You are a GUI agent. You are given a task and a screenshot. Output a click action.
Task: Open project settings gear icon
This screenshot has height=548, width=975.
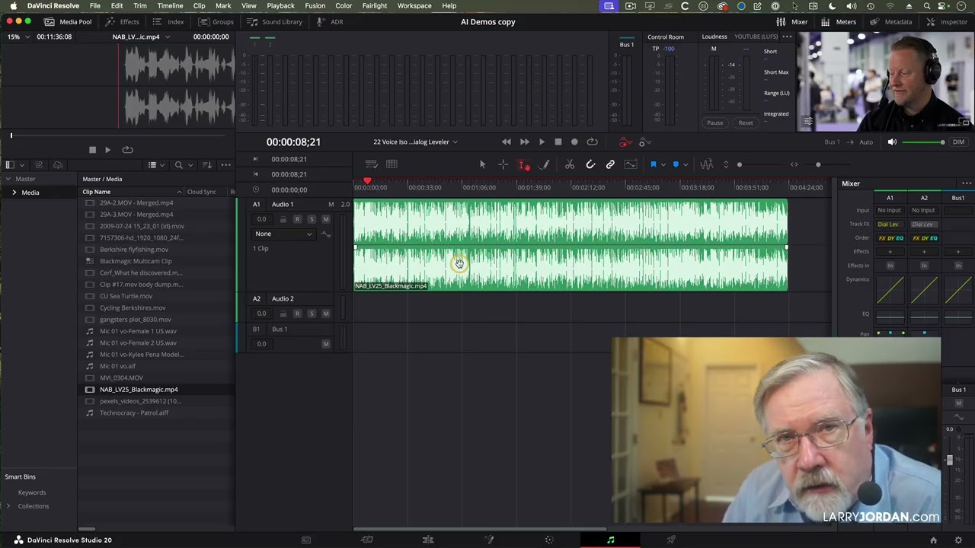[958, 540]
